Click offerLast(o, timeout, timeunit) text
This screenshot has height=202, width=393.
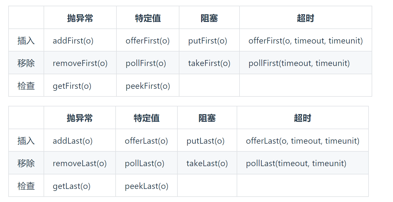pos(302,141)
